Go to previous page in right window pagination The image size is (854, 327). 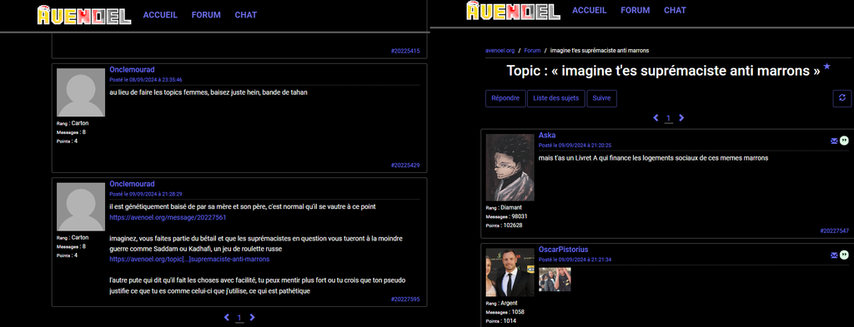tap(656, 118)
